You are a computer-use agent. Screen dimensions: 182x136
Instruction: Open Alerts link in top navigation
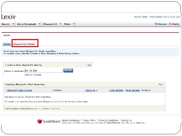pos(175,24)
